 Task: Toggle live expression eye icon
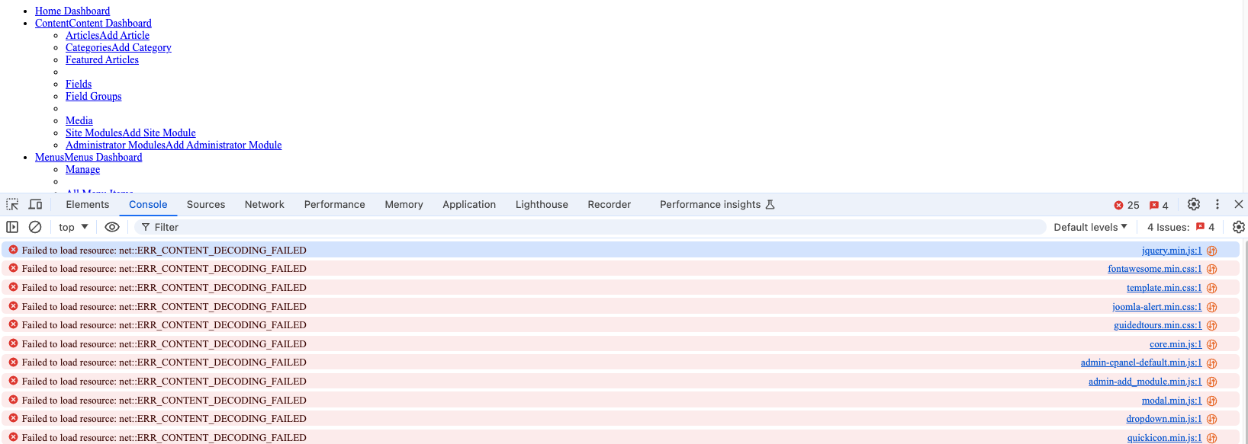tap(112, 227)
